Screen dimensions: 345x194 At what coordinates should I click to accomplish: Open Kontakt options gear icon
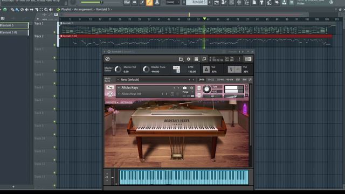[x=189, y=59]
